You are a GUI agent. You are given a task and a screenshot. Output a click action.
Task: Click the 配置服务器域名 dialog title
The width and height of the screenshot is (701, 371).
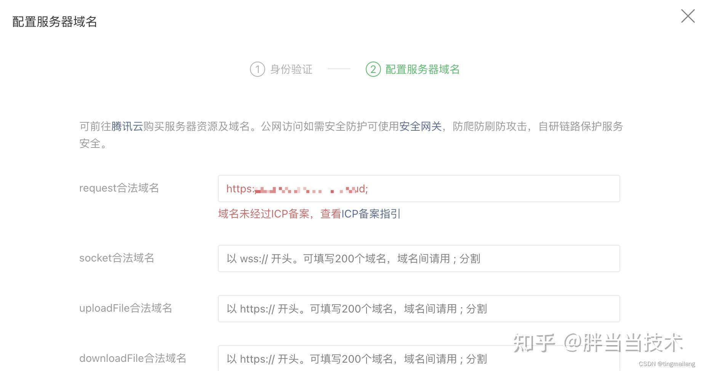coord(54,22)
